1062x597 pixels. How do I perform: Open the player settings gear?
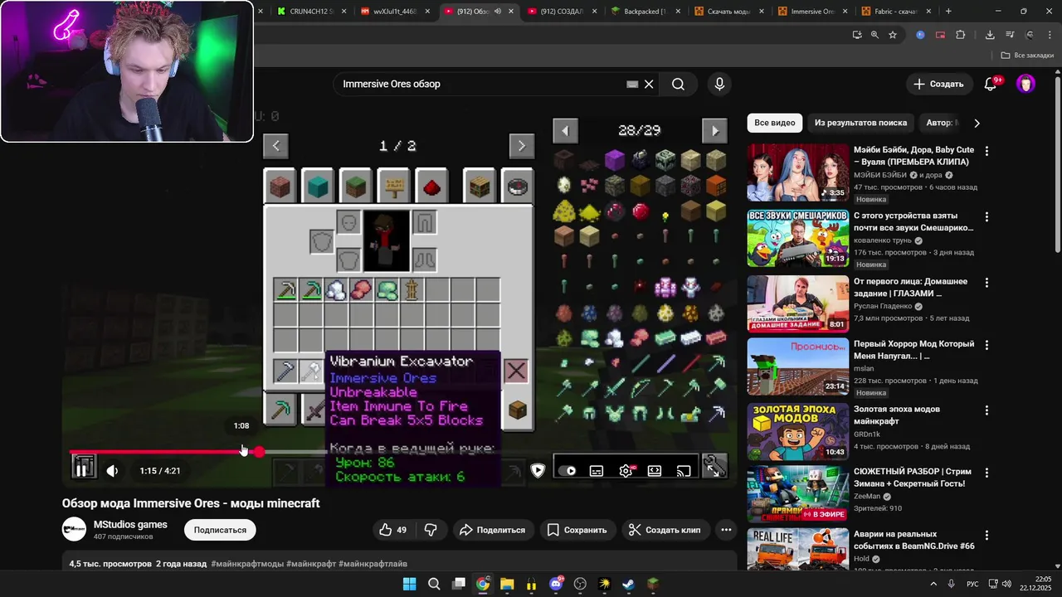[x=626, y=471]
